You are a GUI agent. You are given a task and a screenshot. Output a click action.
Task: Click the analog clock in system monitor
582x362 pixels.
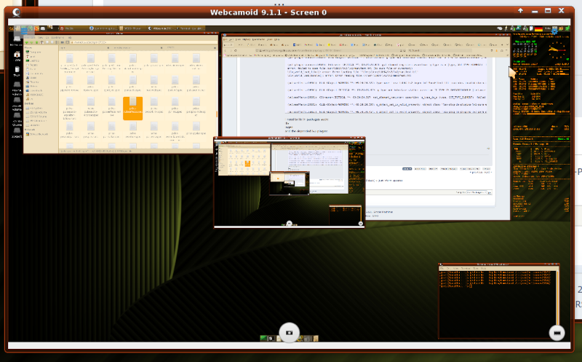555,52
